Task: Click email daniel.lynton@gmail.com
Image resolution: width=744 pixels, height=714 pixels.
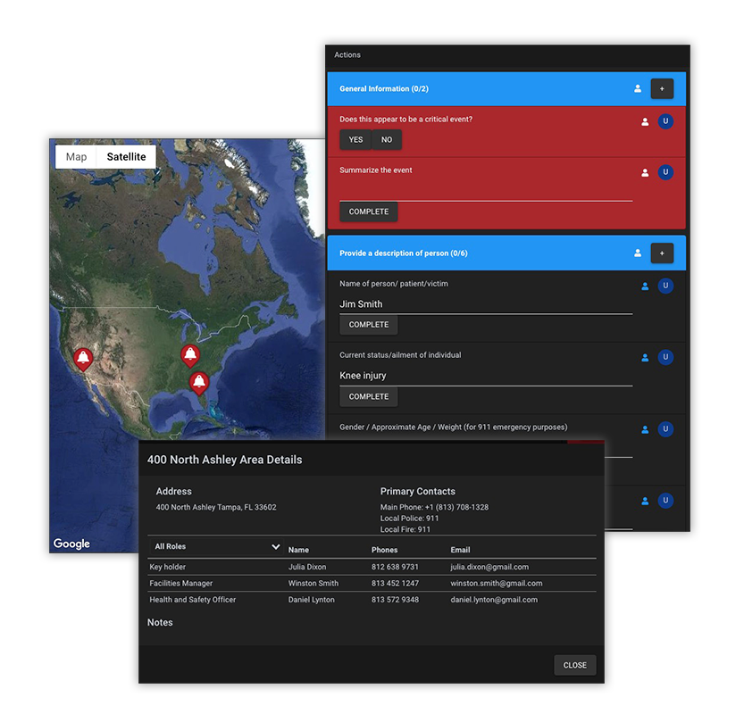Action: 494,600
